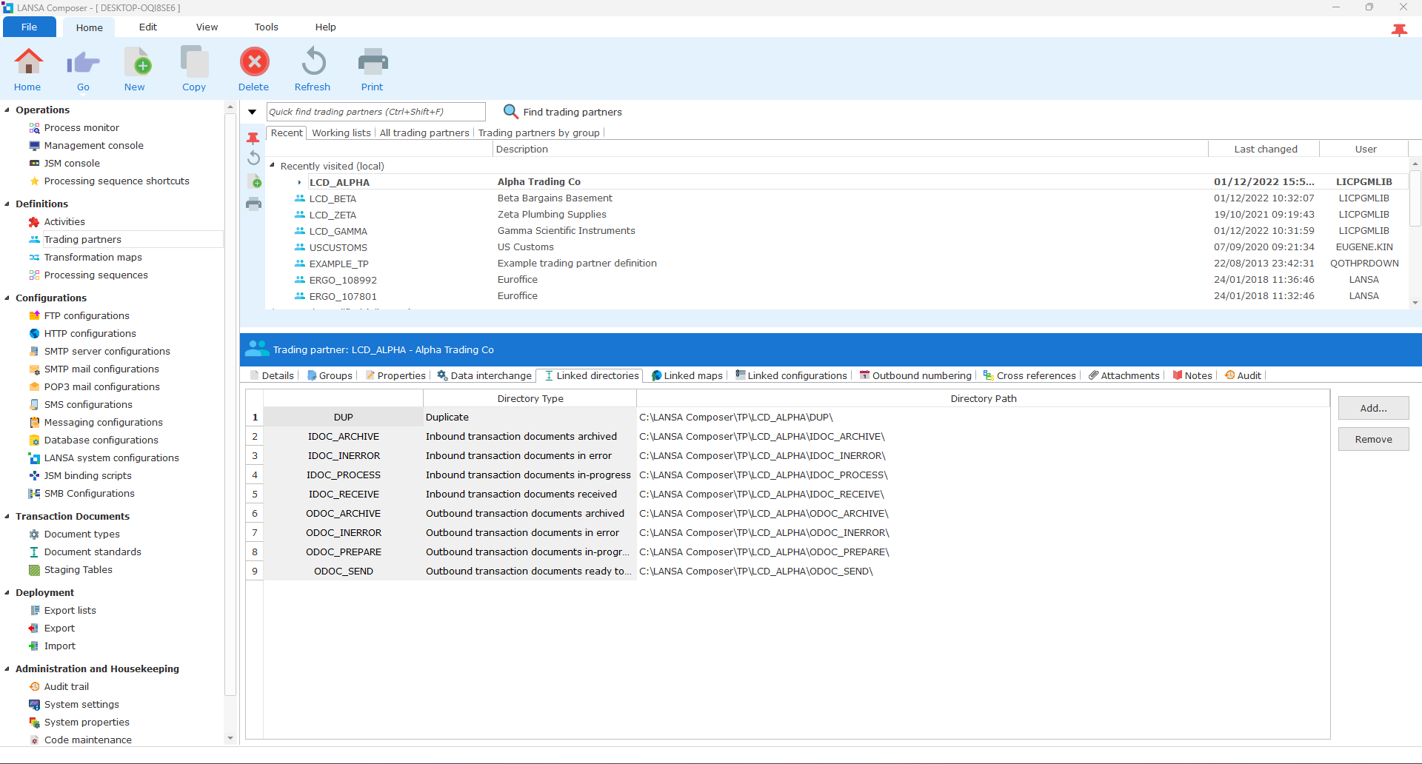Click the Print toolbar icon
Image resolution: width=1422 pixels, height=764 pixels.
(373, 62)
